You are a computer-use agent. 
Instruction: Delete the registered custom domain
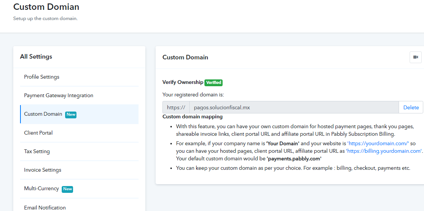click(x=411, y=107)
